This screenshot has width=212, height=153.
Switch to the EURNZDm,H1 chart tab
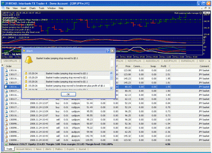(188, 61)
